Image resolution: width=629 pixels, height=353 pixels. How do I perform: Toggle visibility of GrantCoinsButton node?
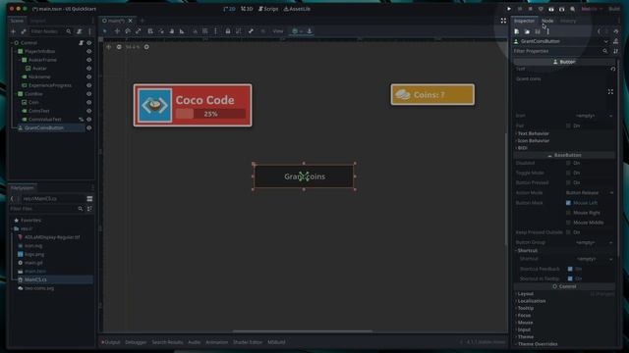(89, 128)
